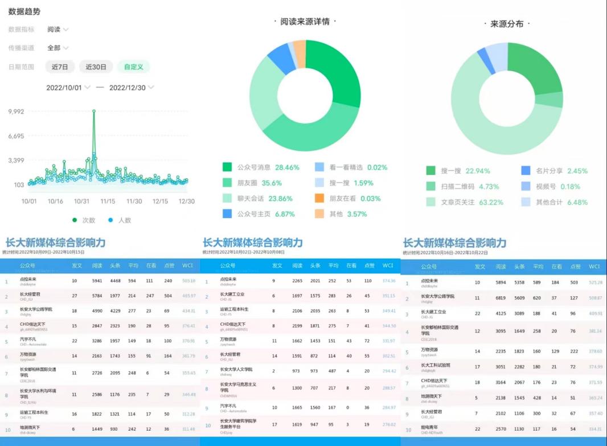Sort the first table by WCI header
Image resolution: width=607 pixels, height=446 pixels.
(x=187, y=265)
